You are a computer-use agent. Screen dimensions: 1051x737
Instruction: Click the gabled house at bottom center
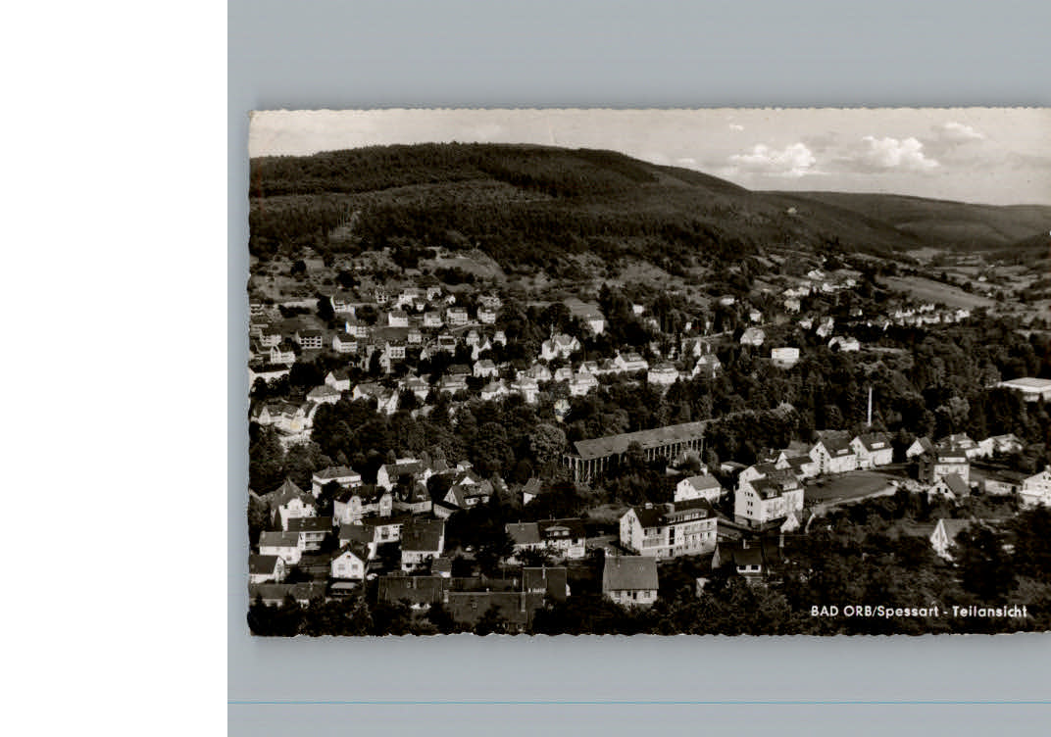coord(629,578)
